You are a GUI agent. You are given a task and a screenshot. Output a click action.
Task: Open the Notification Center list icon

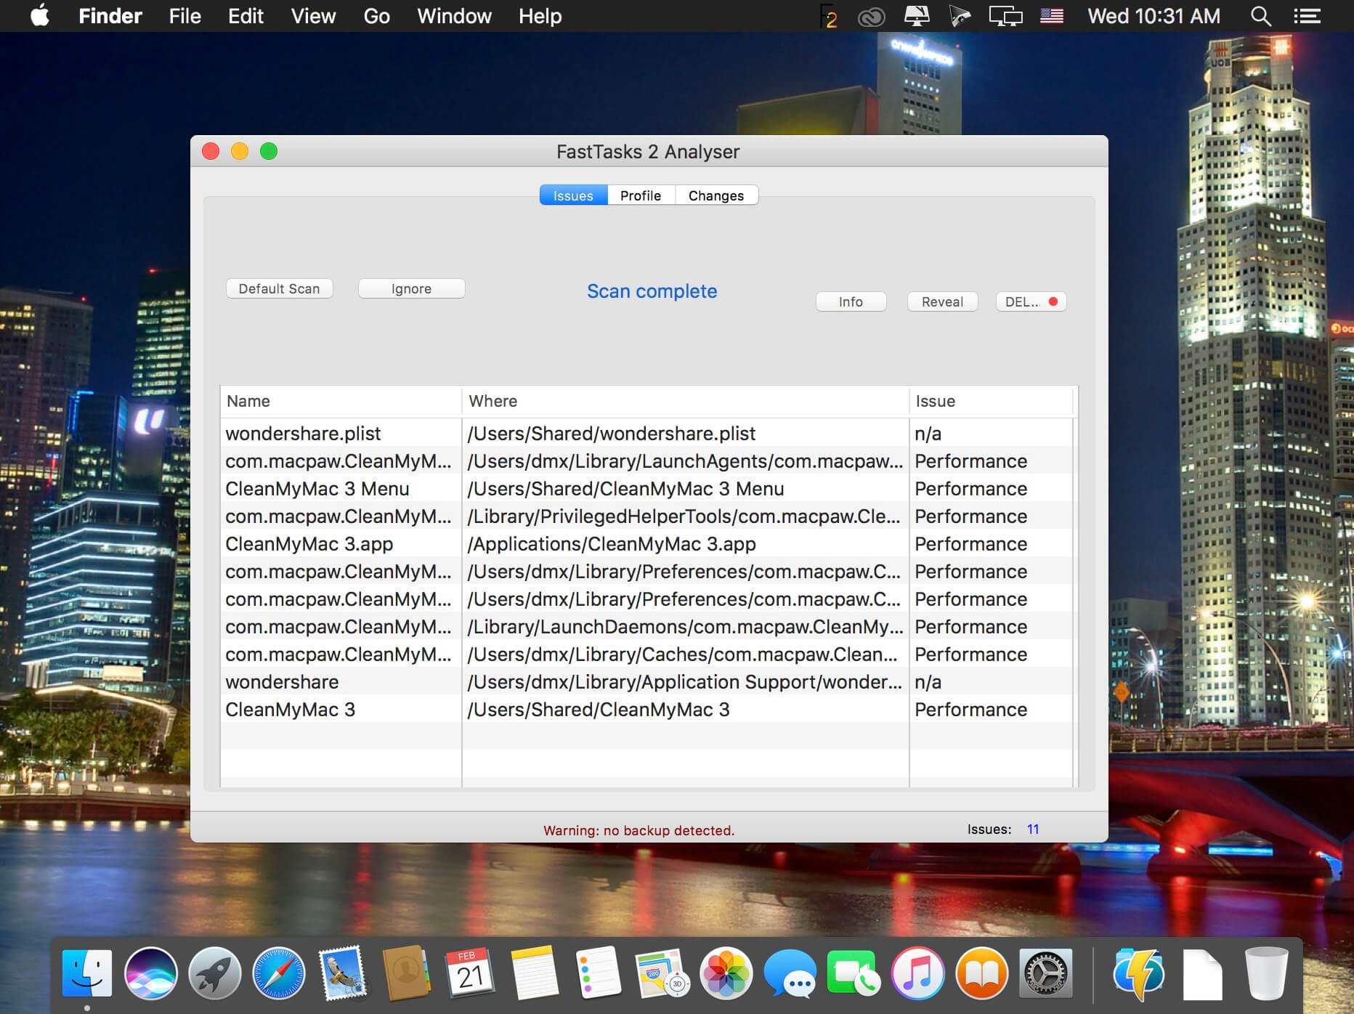click(1307, 16)
